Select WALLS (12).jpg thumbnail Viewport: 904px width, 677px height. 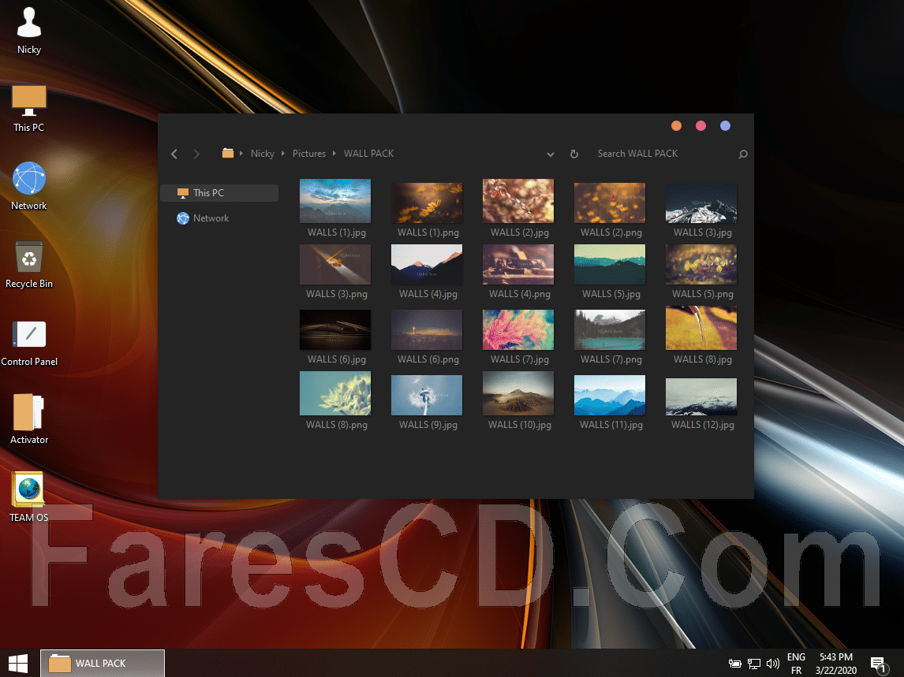[x=701, y=396]
